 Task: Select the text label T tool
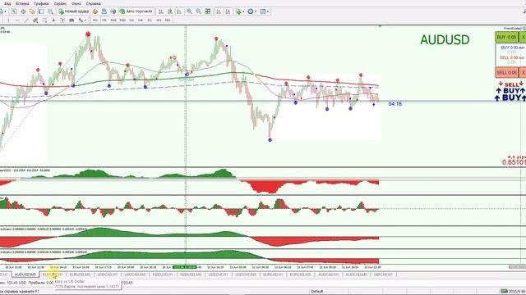pos(62,20)
